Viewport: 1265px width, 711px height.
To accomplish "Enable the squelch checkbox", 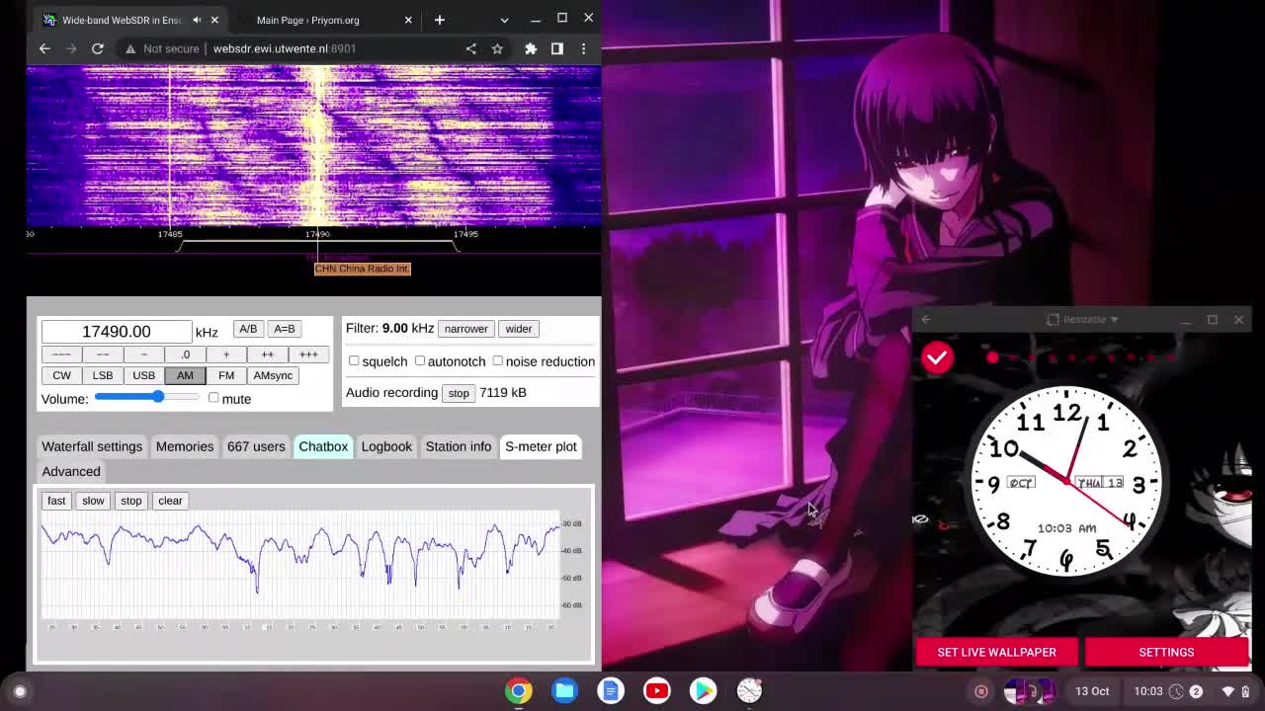I will point(354,361).
